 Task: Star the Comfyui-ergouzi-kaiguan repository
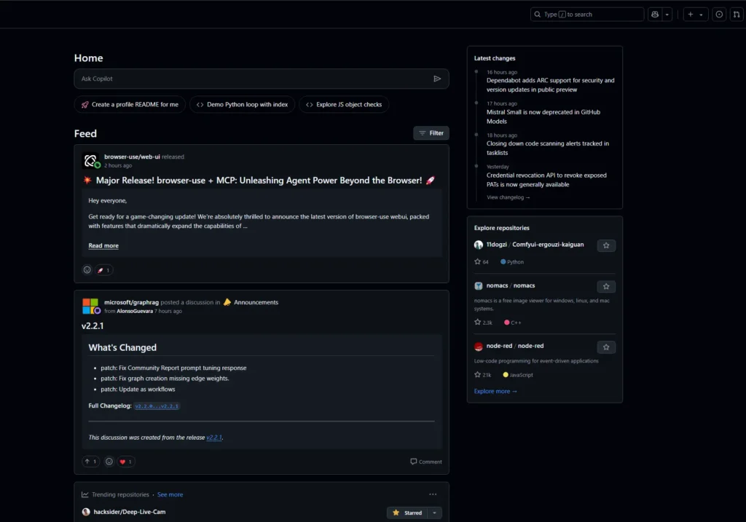pyautogui.click(x=606, y=245)
